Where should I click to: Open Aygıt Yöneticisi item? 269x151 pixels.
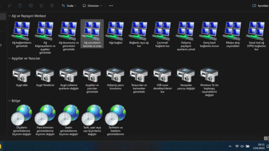pyautogui.click(x=45, y=77)
